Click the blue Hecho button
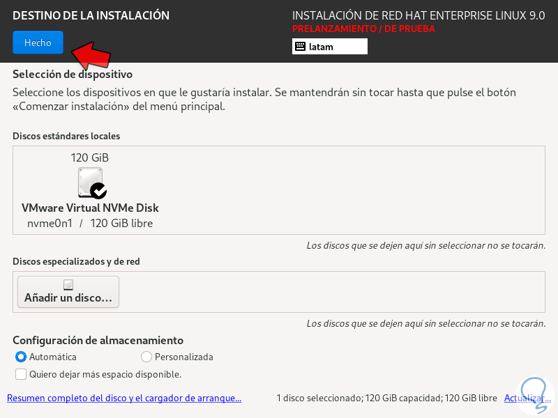Image resolution: width=558 pixels, height=418 pixels. tap(38, 42)
